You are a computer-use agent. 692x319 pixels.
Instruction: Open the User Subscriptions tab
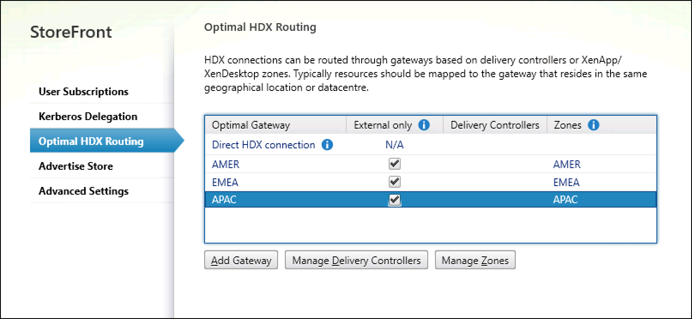(83, 92)
